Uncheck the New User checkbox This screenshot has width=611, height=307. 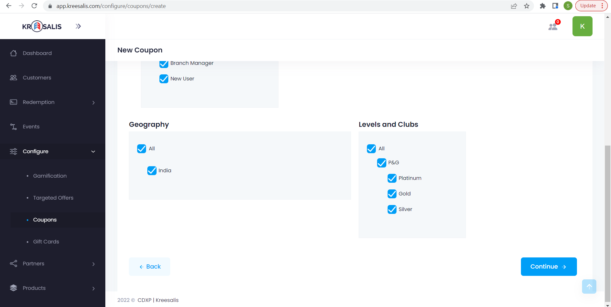(164, 79)
